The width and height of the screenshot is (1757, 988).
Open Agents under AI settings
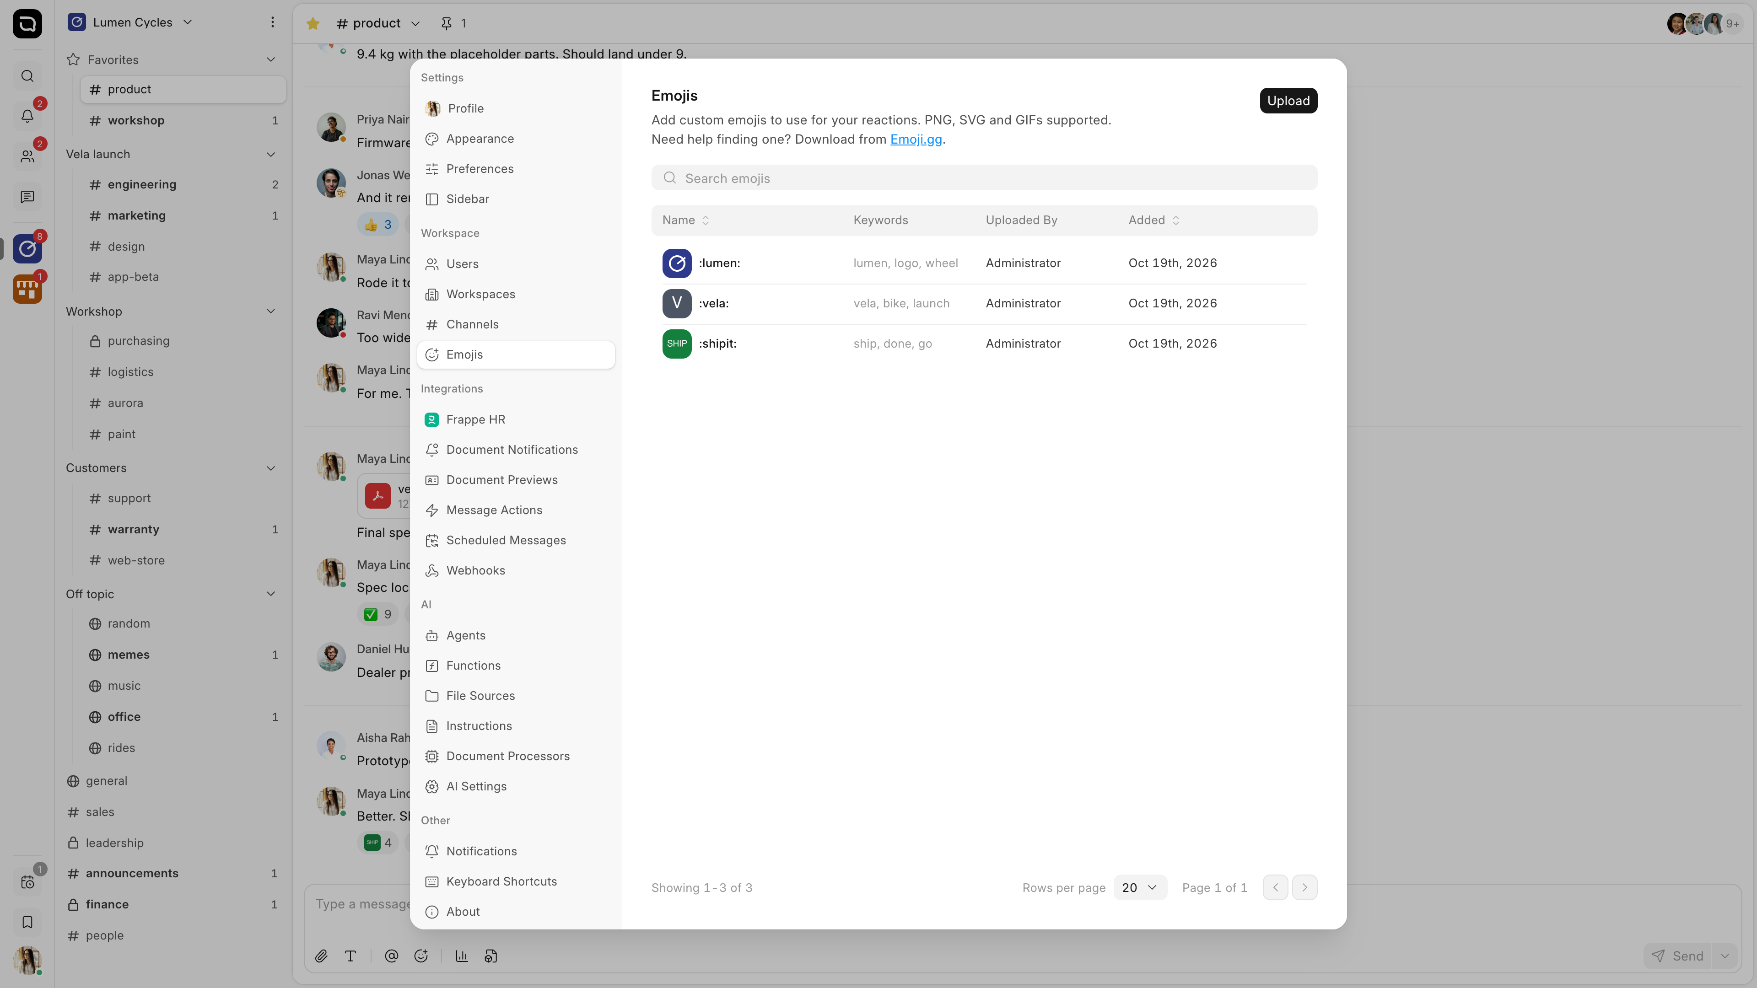[516, 635]
